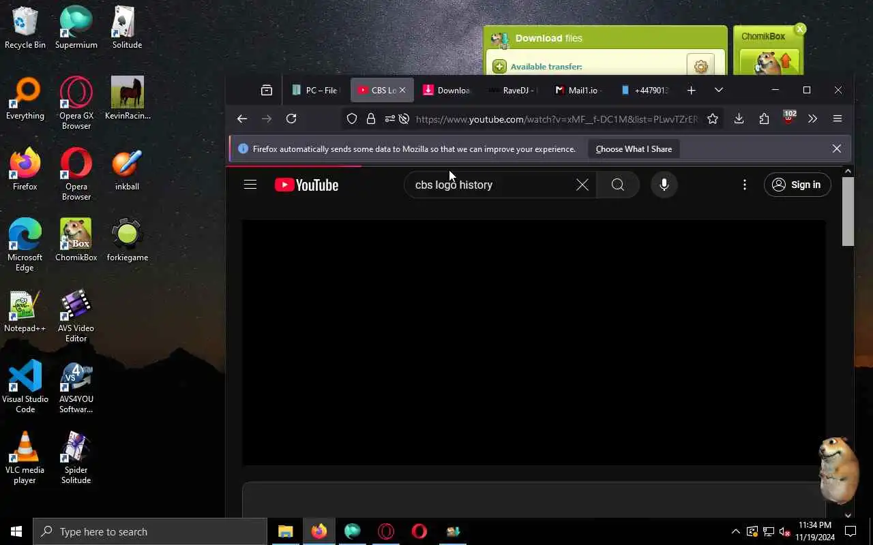Open the KevinRacin desktop icon
873x545 pixels.
128,98
